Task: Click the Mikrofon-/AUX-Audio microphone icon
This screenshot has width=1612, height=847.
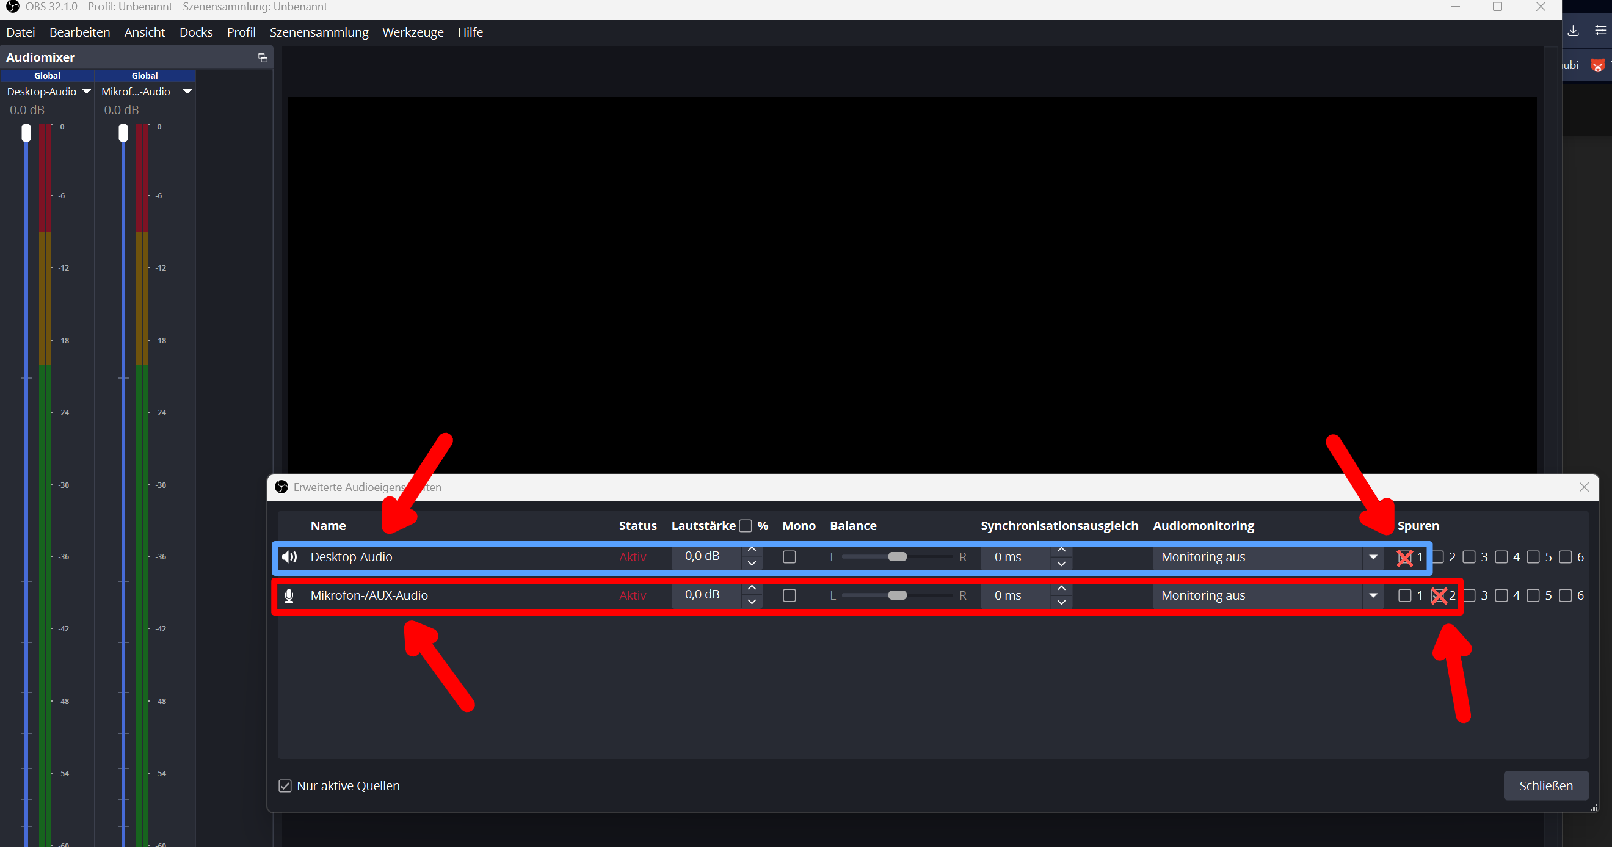Action: [289, 595]
